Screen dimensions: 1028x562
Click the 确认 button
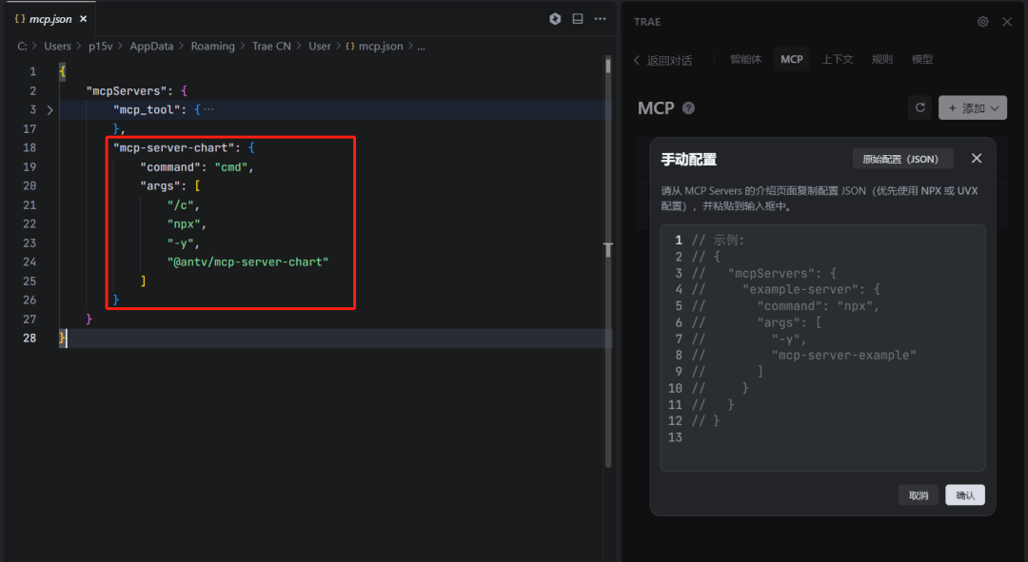click(965, 495)
